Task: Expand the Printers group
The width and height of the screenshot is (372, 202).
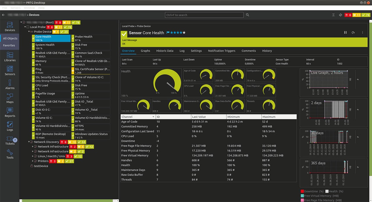Action: point(33,161)
